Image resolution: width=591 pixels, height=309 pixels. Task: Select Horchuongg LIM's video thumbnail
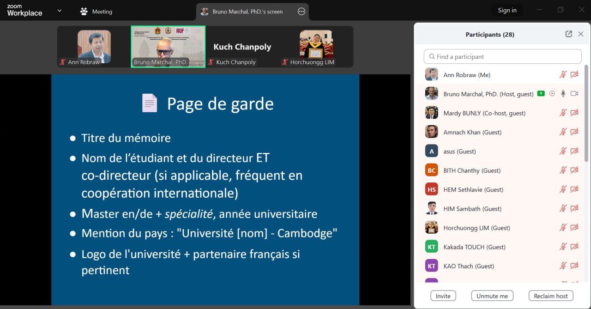[316, 47]
